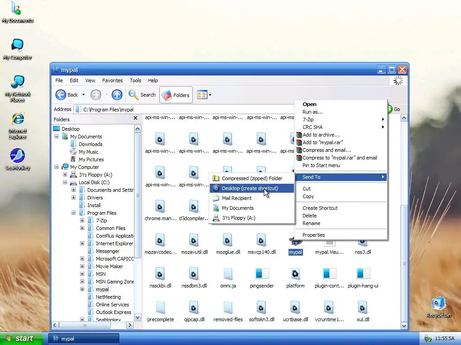Image resolution: width=461 pixels, height=345 pixels.
Task: Click the Back arrow toolbar icon
Action: 61,95
